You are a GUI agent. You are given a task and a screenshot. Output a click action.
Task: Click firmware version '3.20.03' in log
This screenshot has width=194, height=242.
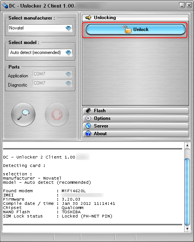[71, 199]
